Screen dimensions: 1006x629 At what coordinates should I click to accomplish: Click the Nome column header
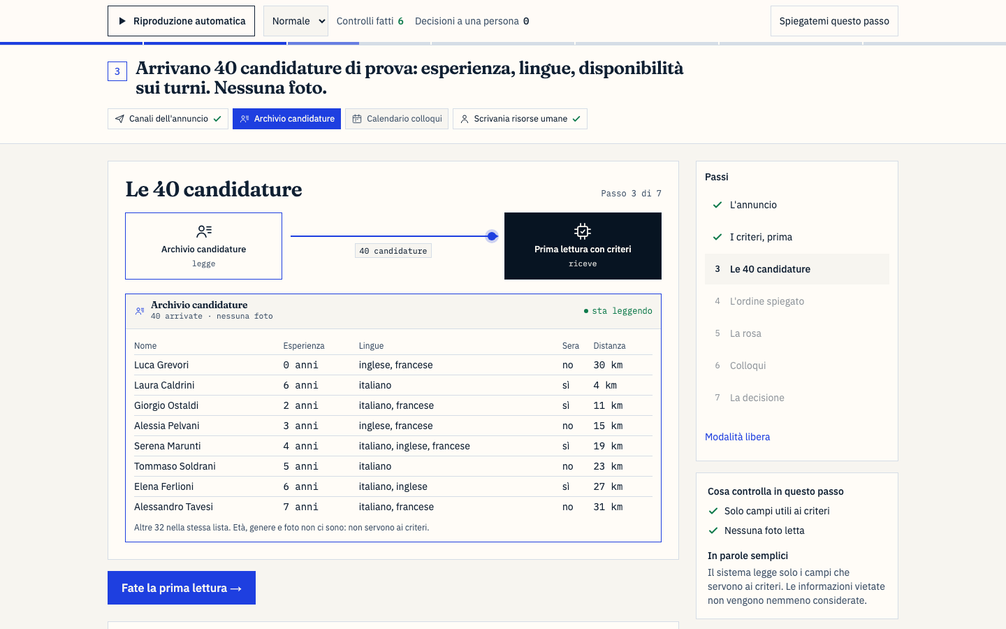point(145,346)
